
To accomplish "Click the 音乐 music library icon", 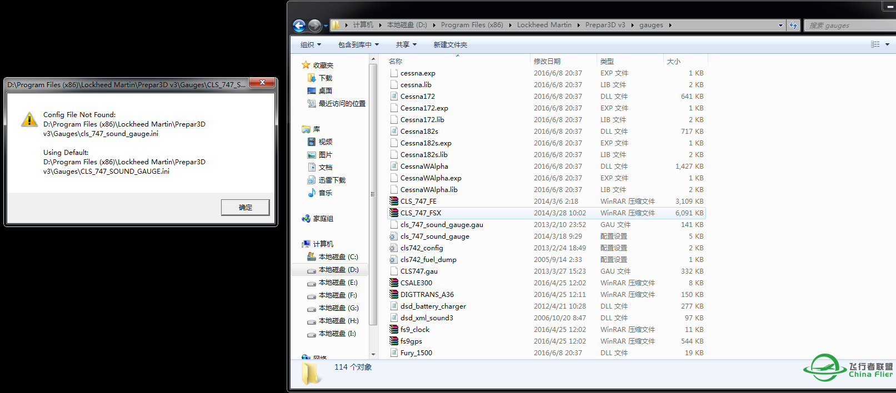I will pos(312,193).
